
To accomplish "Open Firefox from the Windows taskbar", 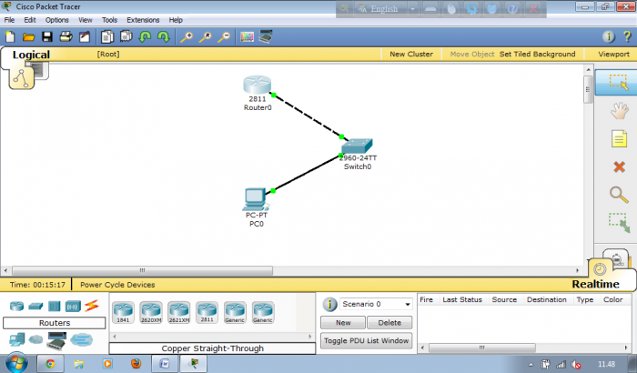I will point(136,363).
